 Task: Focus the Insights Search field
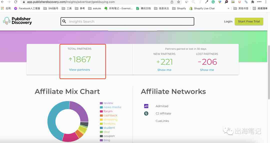[127, 21]
